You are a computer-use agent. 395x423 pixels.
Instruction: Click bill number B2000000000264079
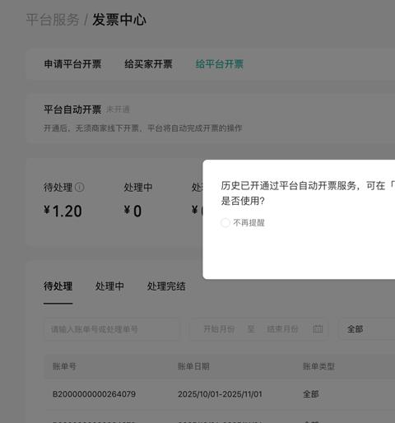(x=94, y=394)
